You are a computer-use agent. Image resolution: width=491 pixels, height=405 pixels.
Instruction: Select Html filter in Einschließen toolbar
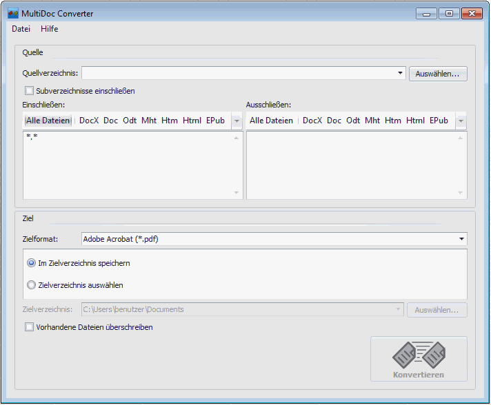(x=192, y=121)
